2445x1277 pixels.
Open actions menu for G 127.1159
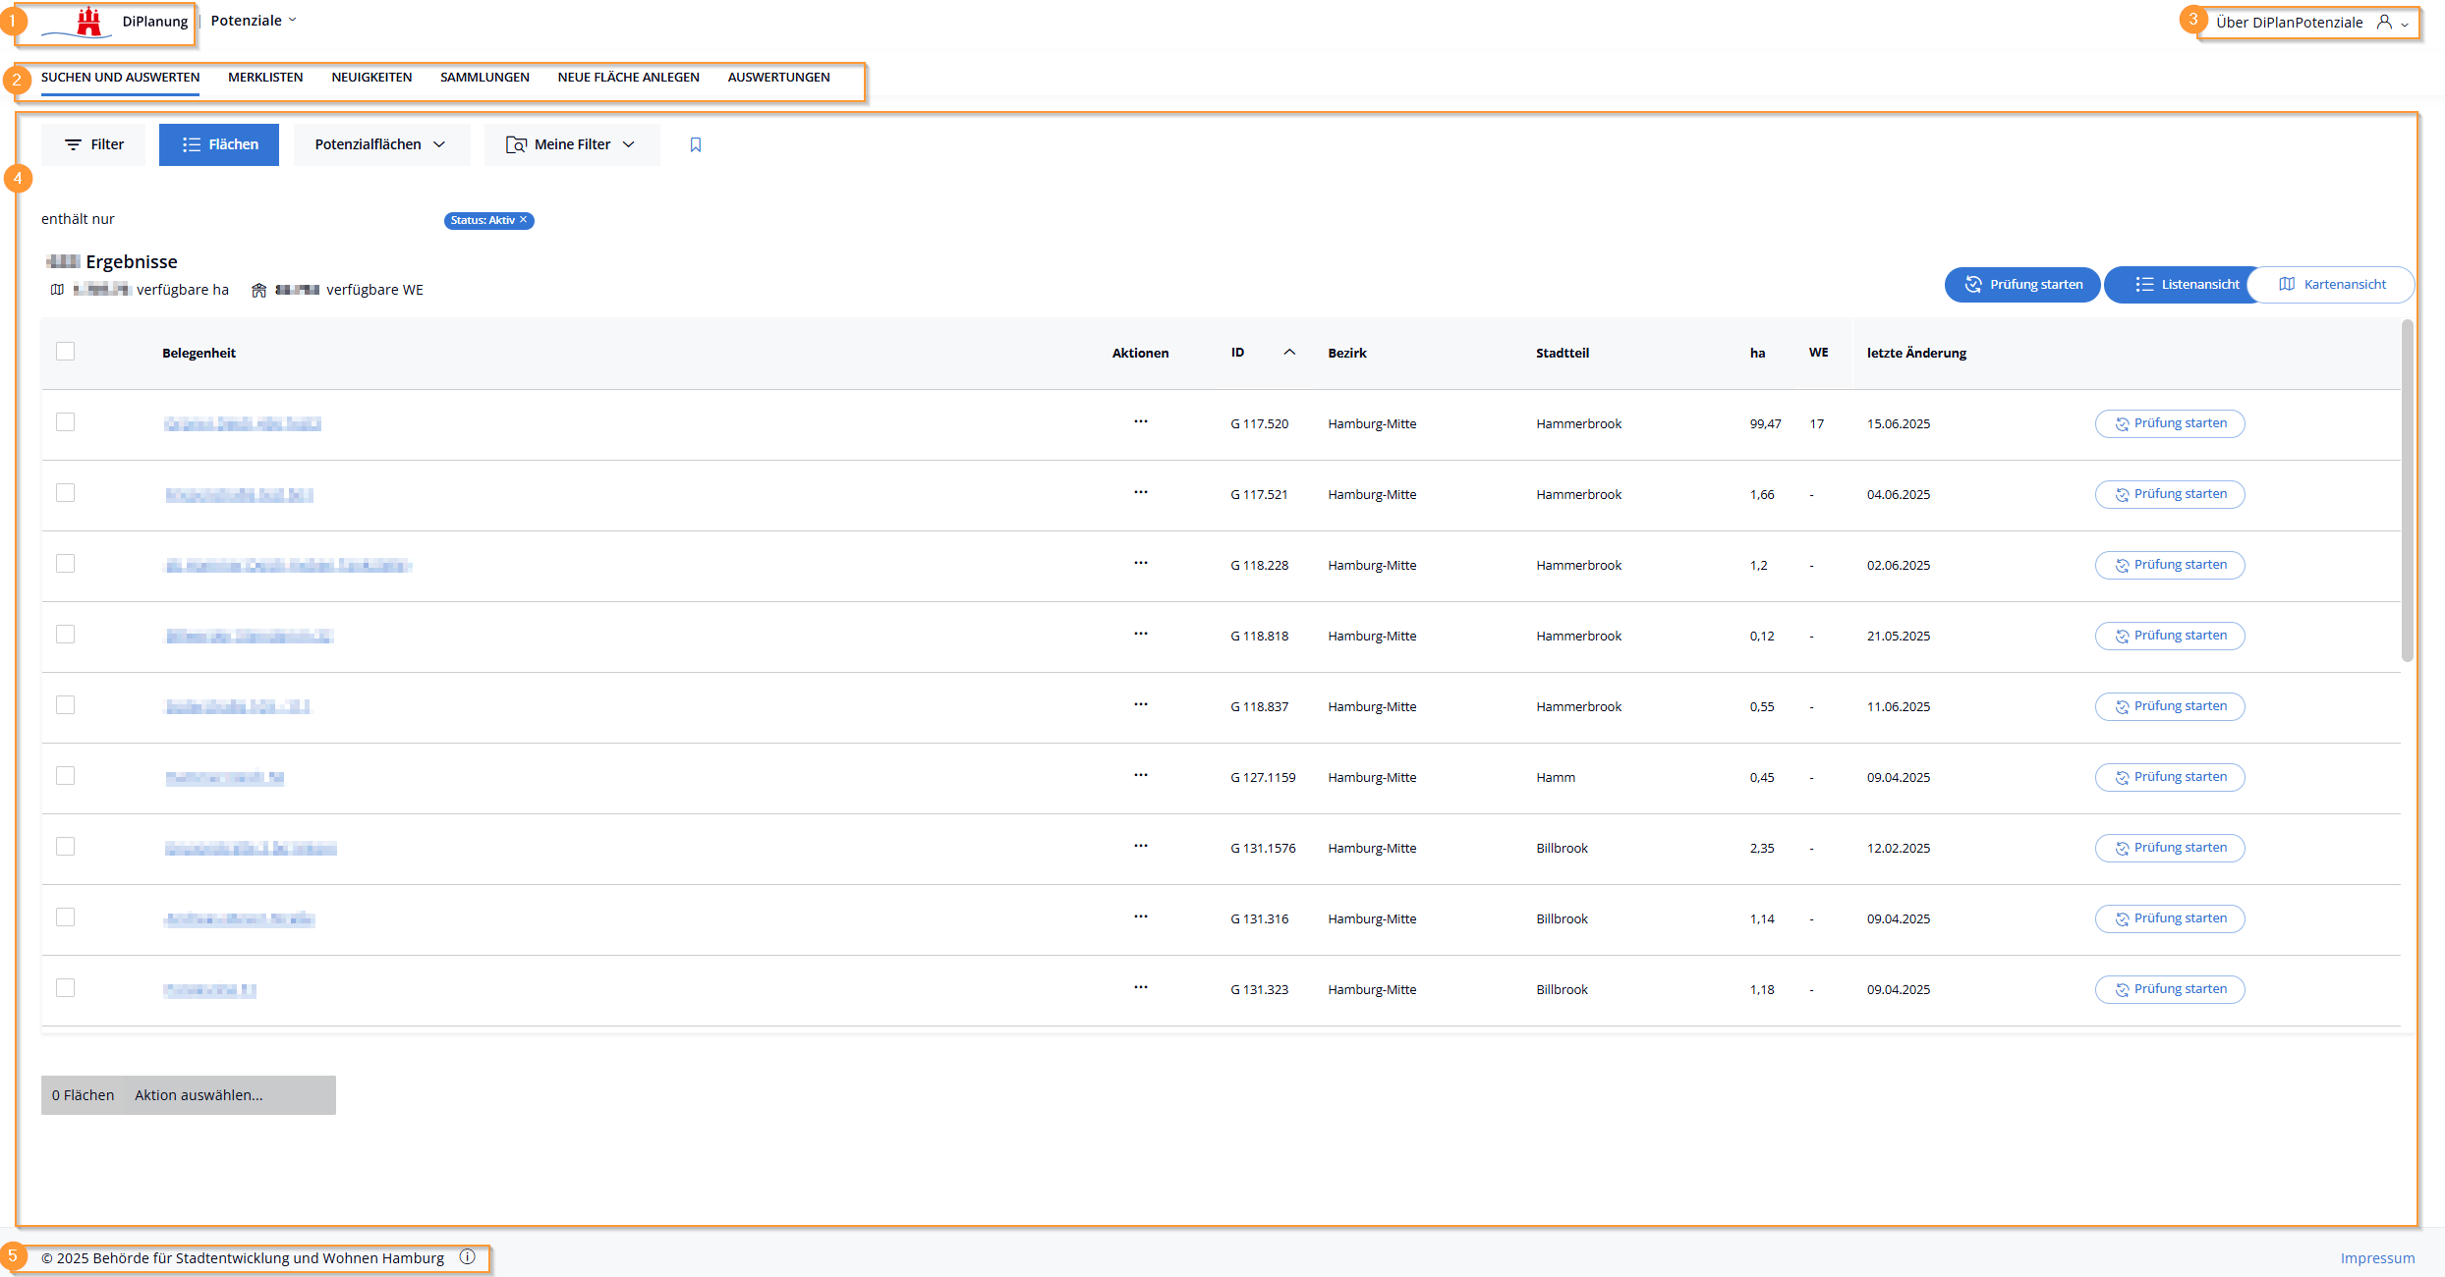(x=1140, y=775)
